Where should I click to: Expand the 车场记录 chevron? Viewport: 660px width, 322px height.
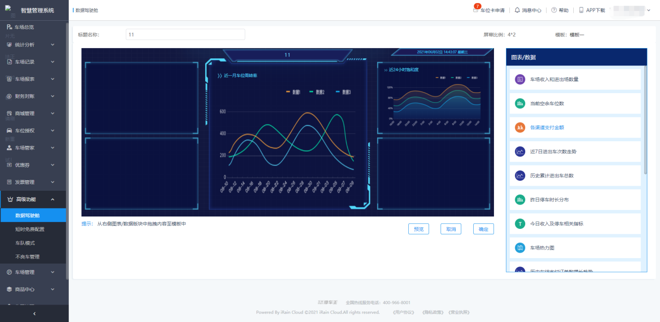pyautogui.click(x=53, y=62)
